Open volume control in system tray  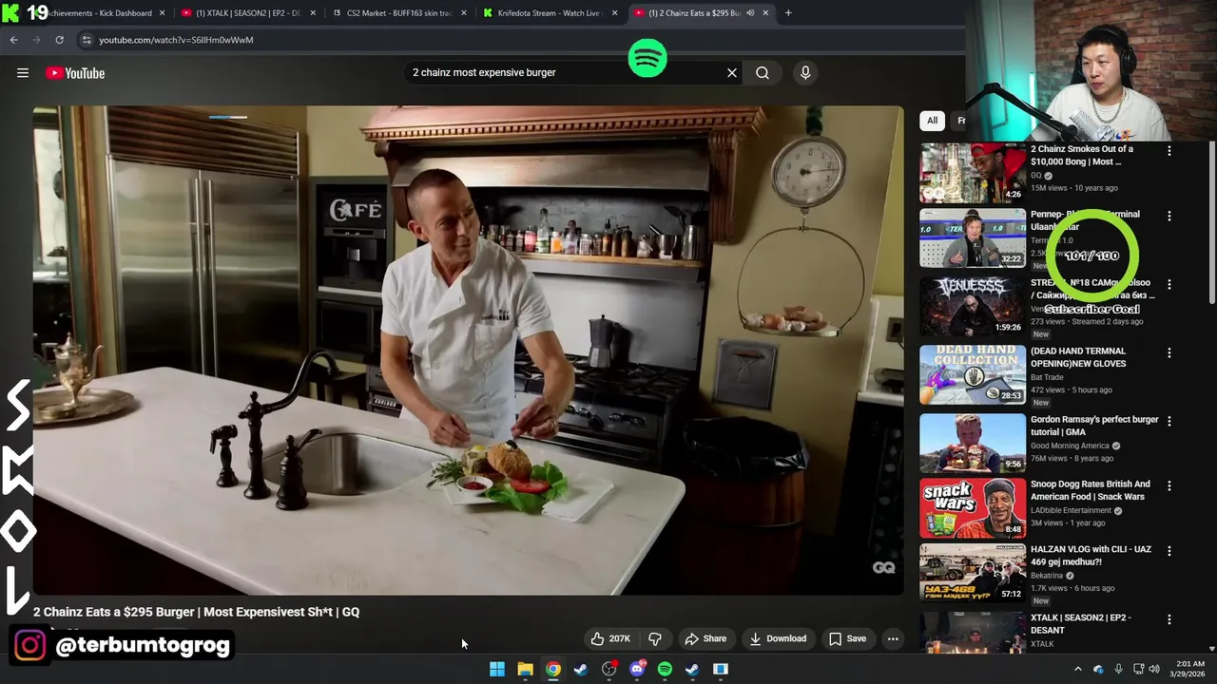[1154, 669]
